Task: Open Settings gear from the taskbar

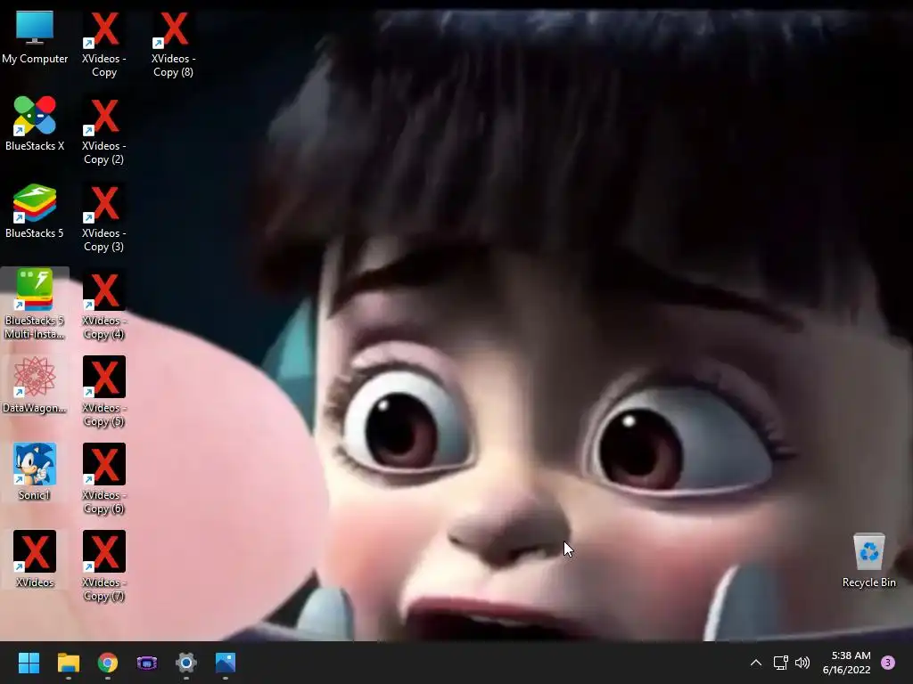Action: coord(186,663)
